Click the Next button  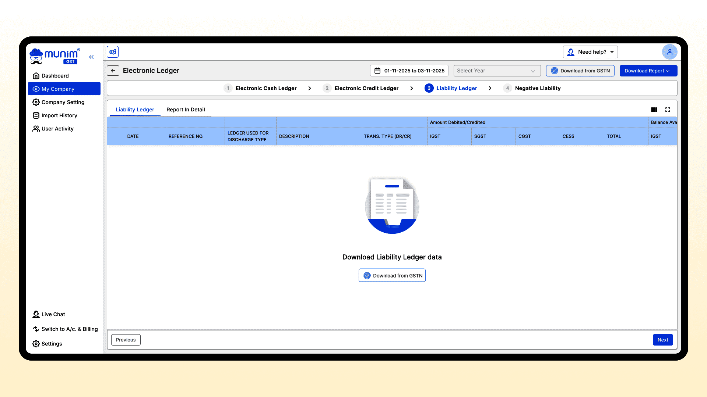(663, 340)
